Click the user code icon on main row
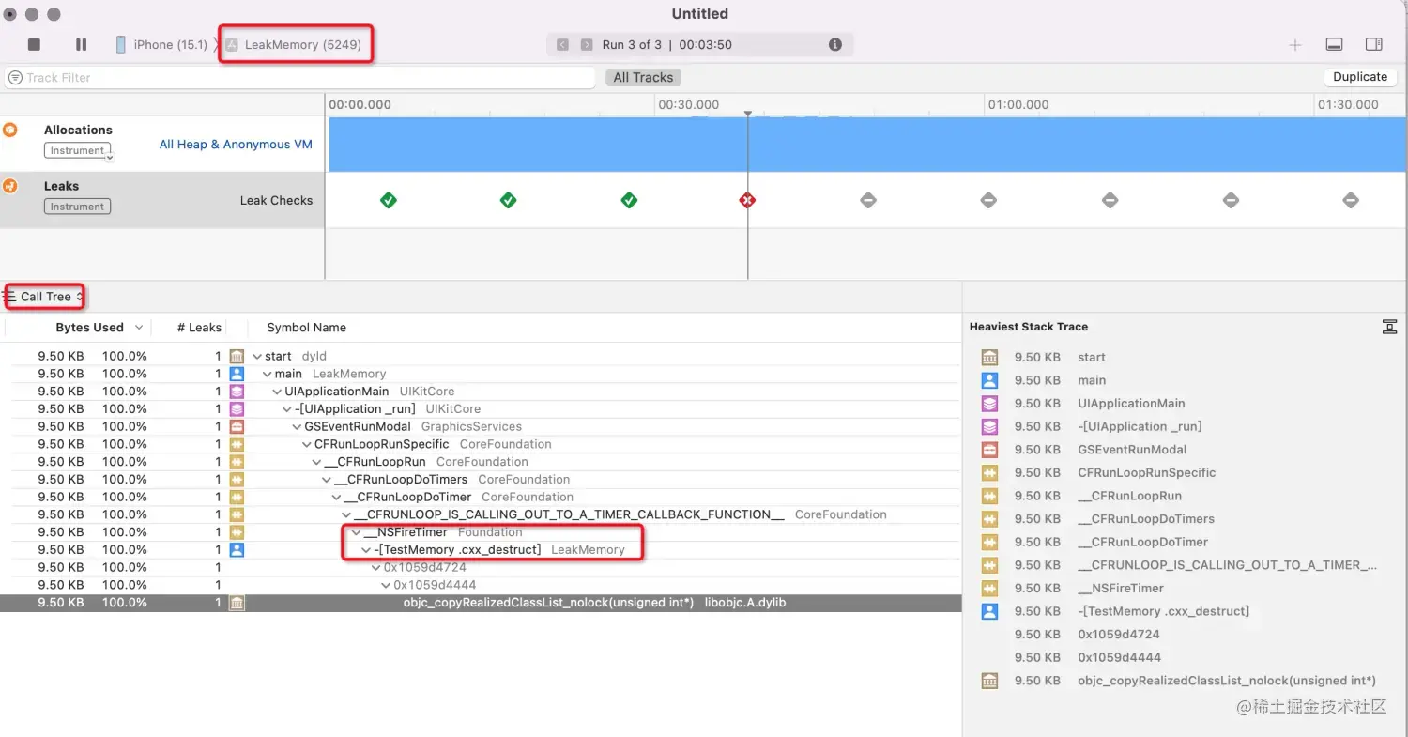1408x737 pixels. click(x=237, y=374)
